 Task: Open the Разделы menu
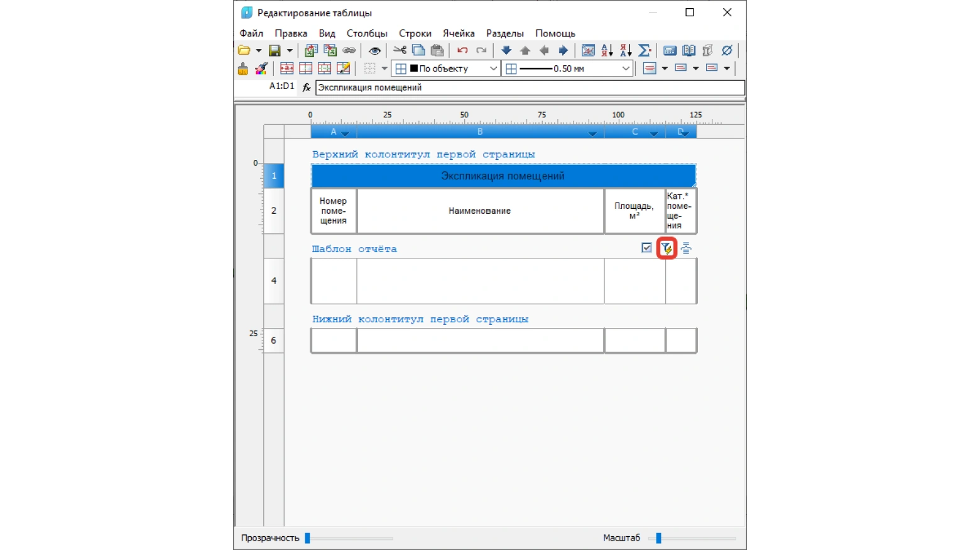(x=504, y=33)
